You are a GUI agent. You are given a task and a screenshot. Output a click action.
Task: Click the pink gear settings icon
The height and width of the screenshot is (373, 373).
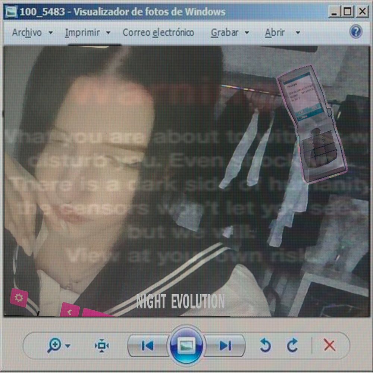coord(19,298)
